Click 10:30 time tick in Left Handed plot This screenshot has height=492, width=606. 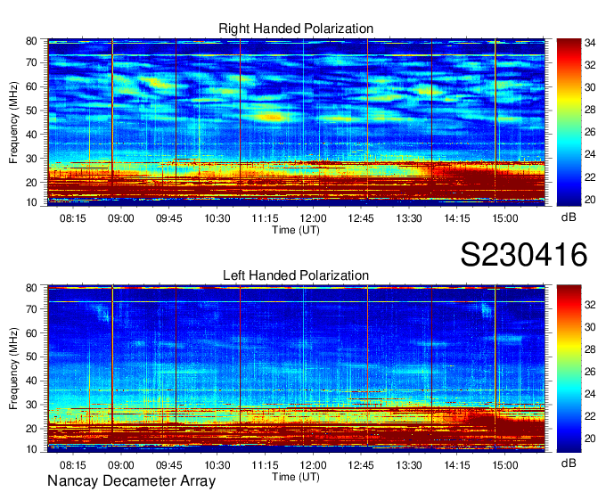click(217, 465)
